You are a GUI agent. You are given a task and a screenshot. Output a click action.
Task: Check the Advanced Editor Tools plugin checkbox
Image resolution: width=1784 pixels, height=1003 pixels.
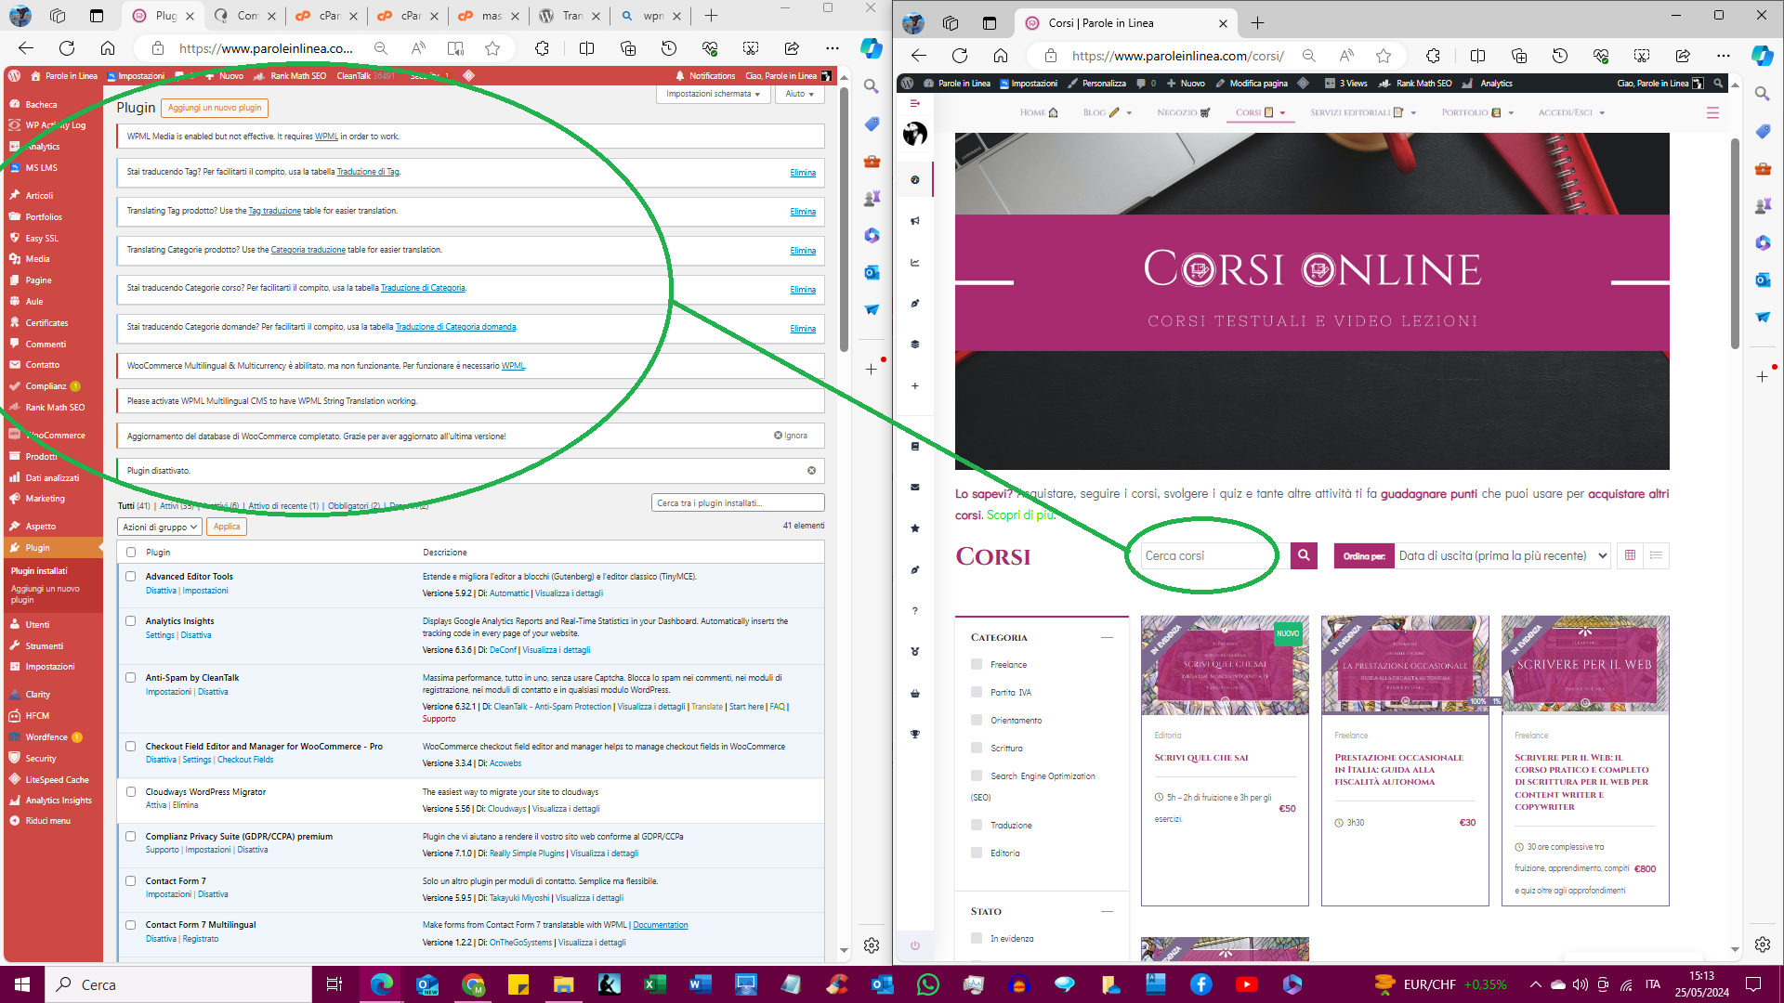click(131, 577)
